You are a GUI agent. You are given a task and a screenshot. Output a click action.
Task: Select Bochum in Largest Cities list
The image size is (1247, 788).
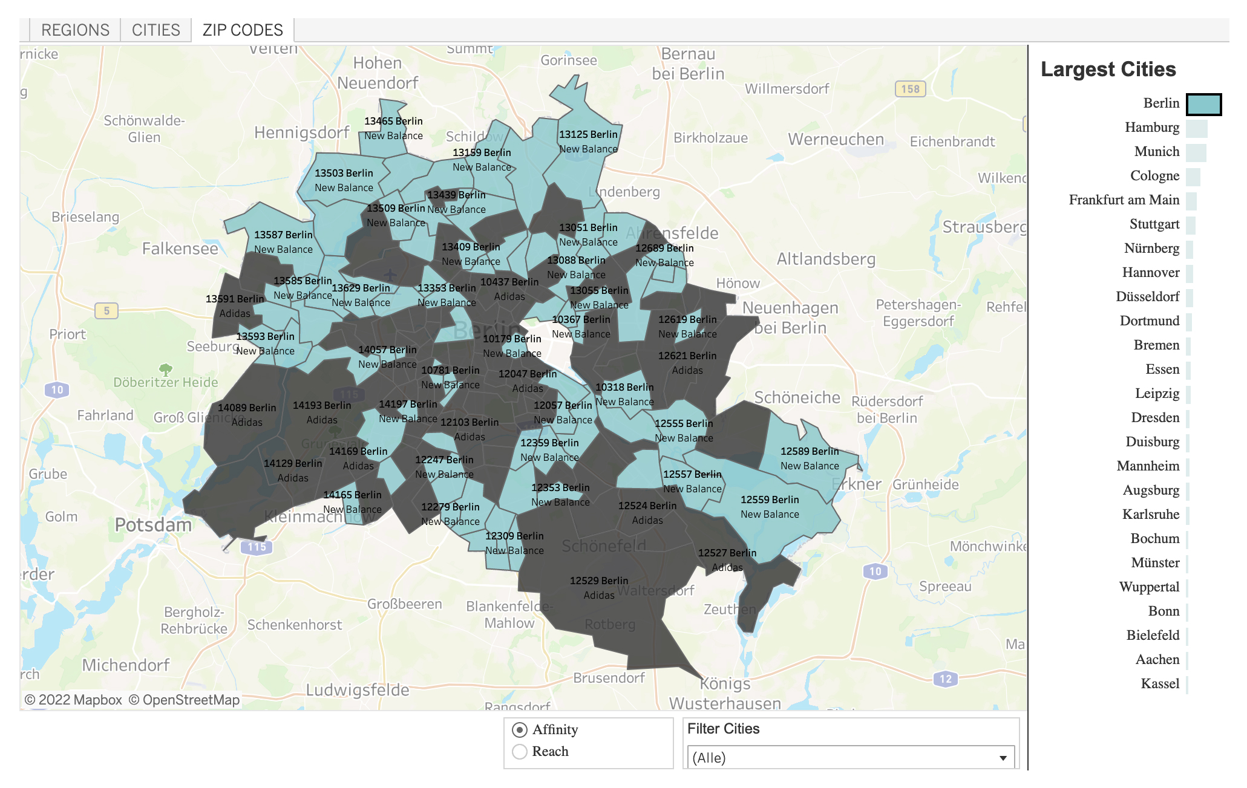pyautogui.click(x=1155, y=539)
